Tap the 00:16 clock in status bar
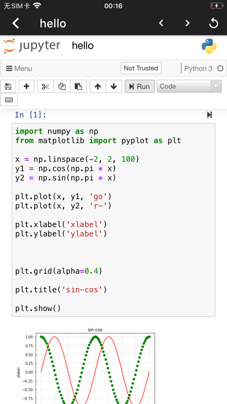 pyautogui.click(x=113, y=6)
